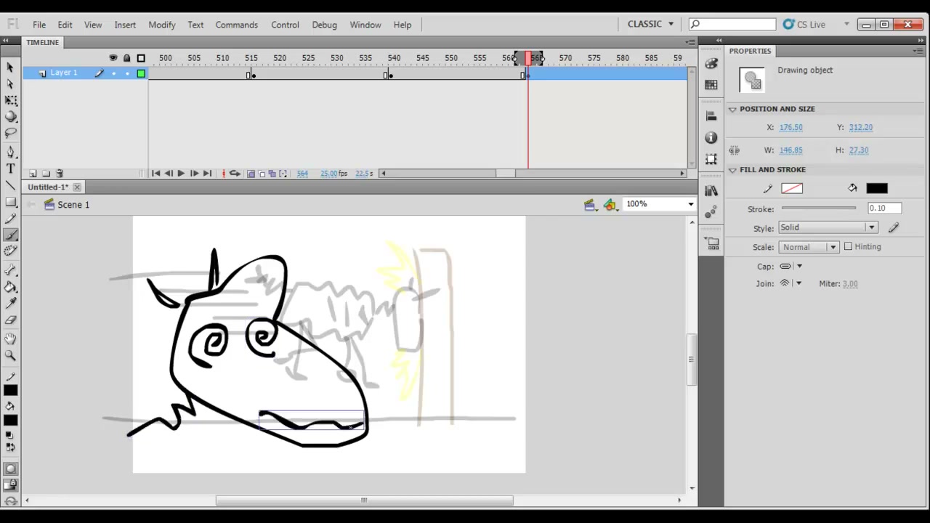Image resolution: width=930 pixels, height=523 pixels.
Task: Click the Edit Scene clapperboard icon
Action: click(591, 205)
